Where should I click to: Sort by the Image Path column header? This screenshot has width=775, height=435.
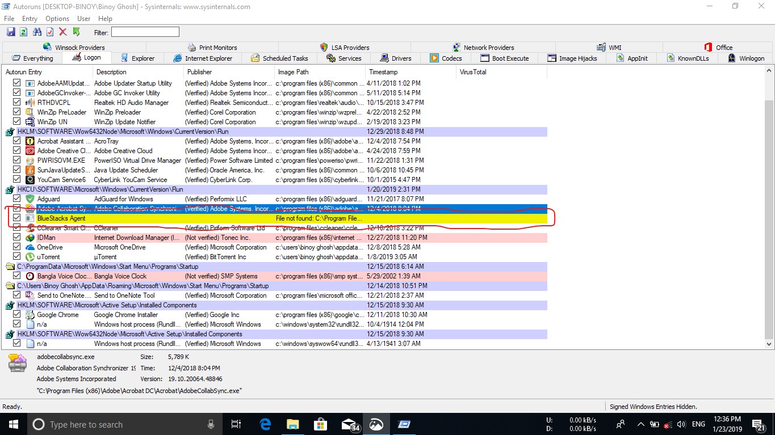[320, 72]
